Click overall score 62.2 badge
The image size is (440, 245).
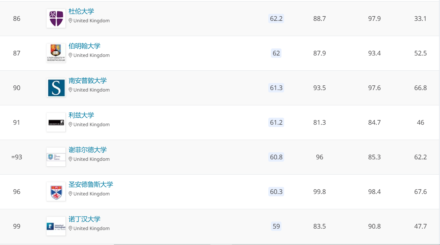pos(276,18)
